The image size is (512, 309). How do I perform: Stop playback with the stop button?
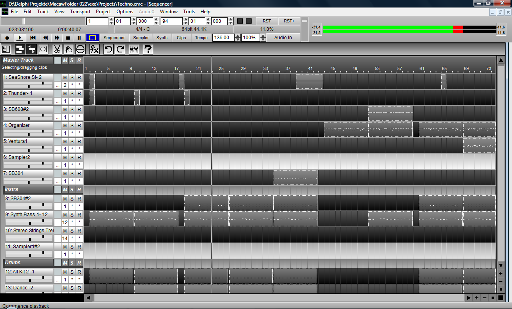click(x=68, y=38)
